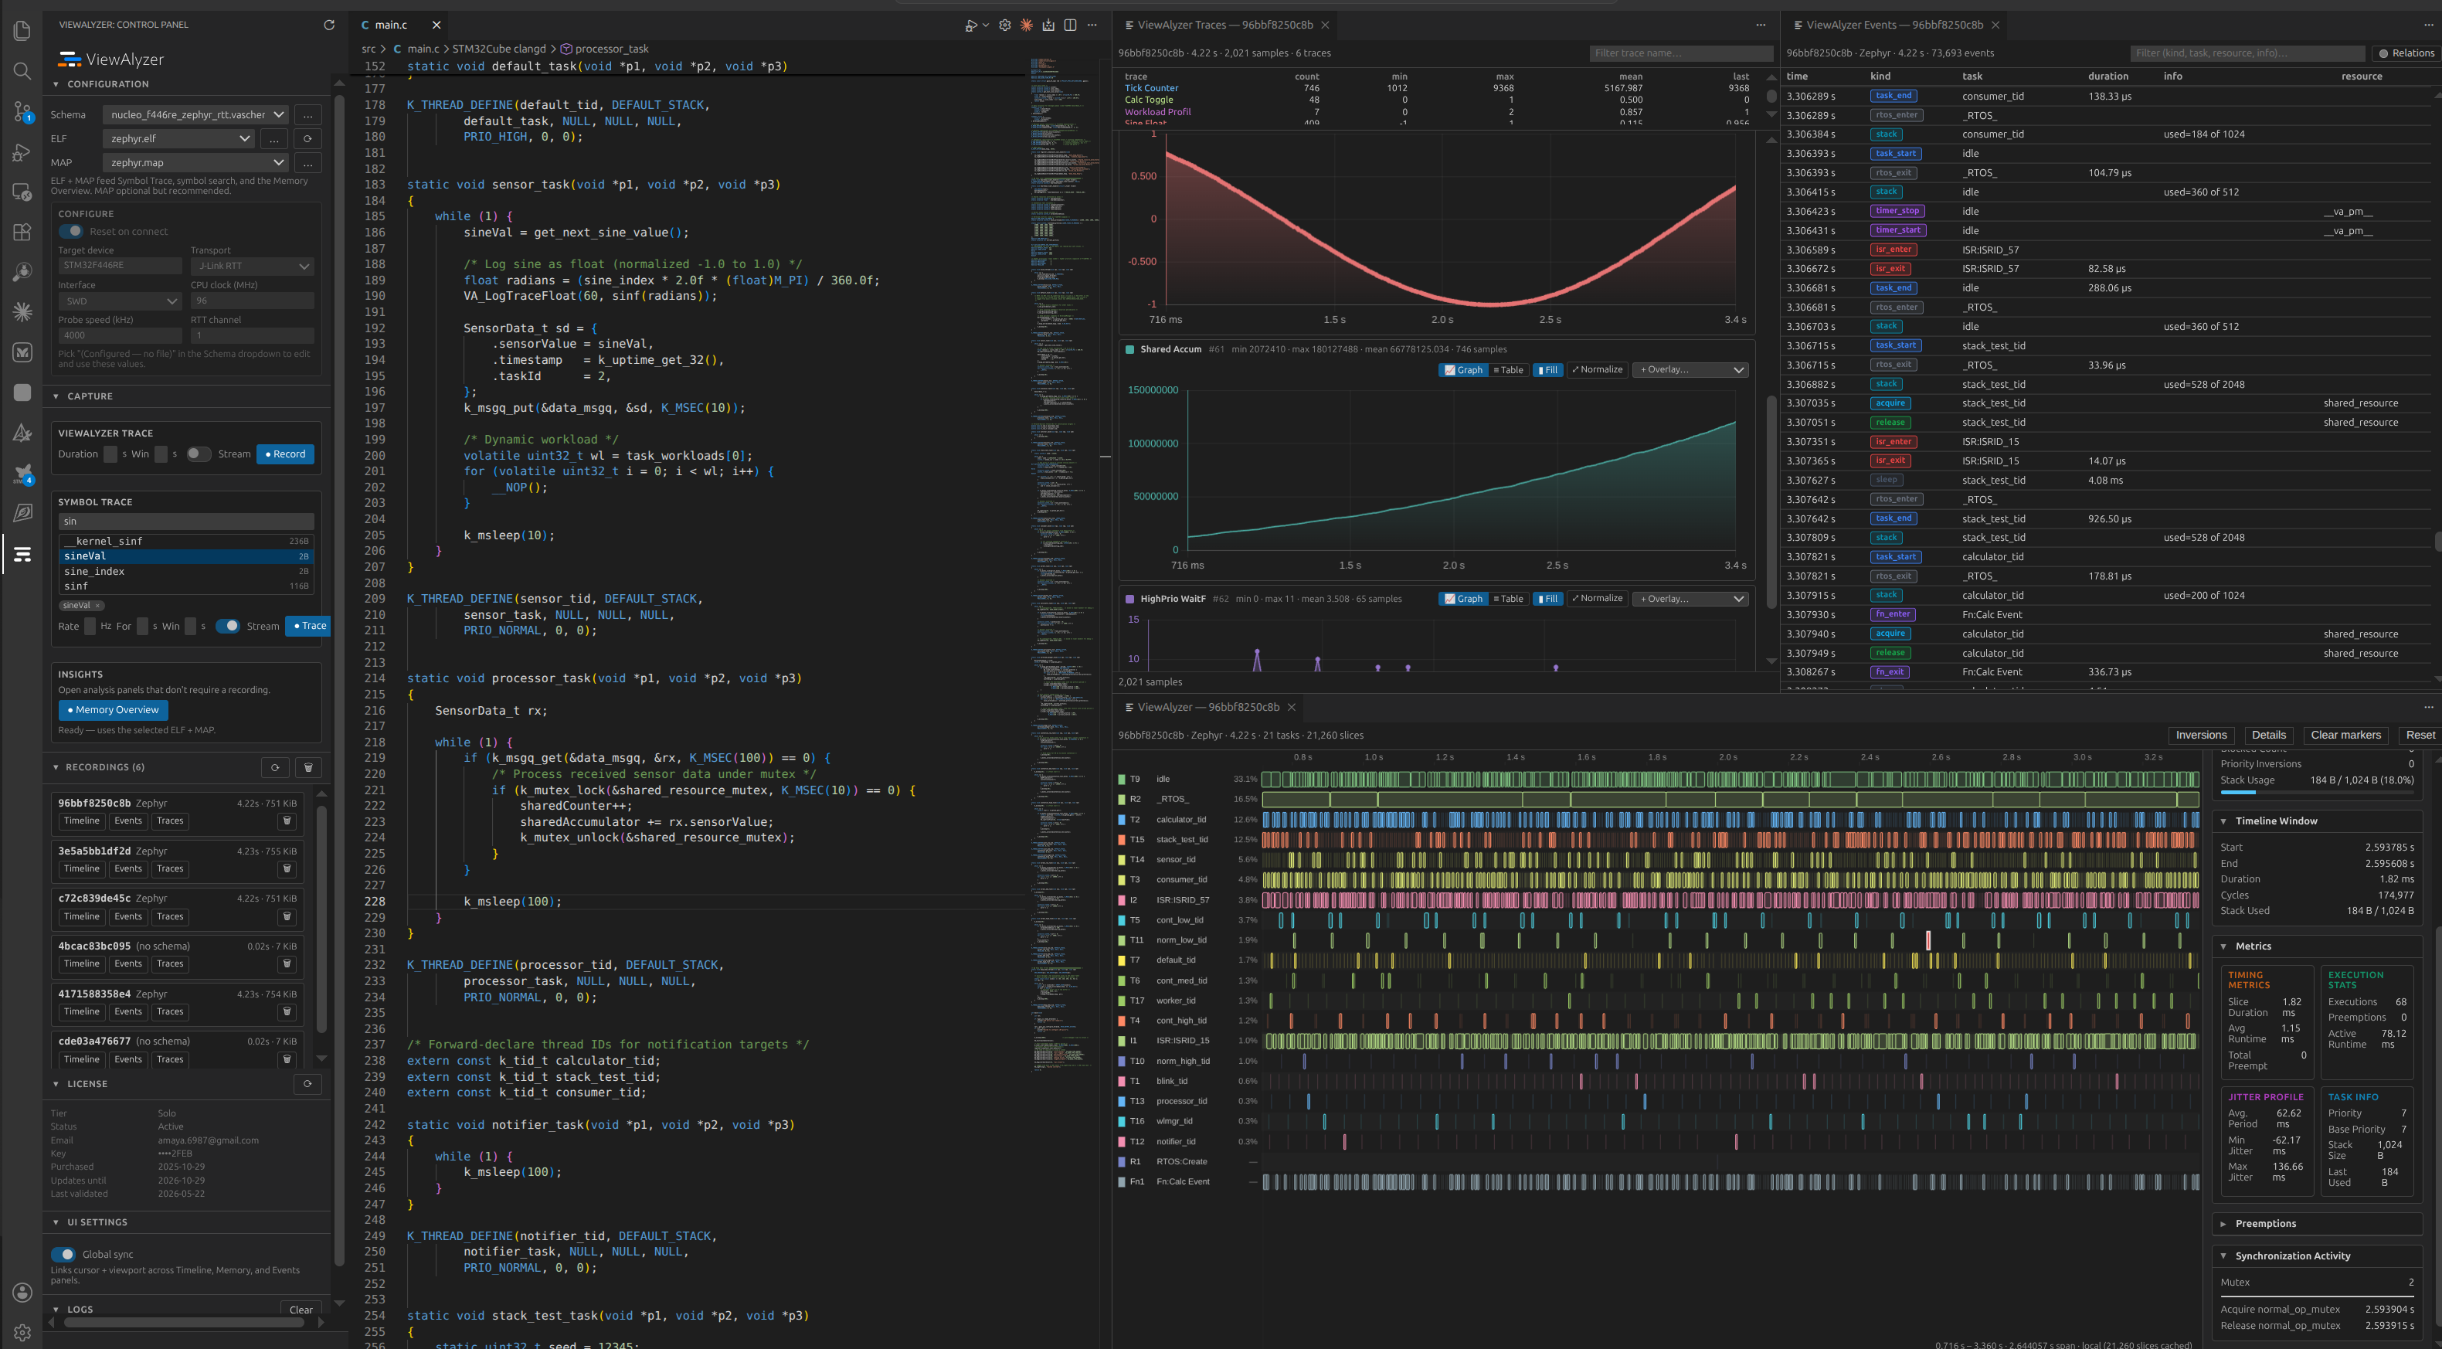Open the Manage gear in activity bar

[22, 1332]
